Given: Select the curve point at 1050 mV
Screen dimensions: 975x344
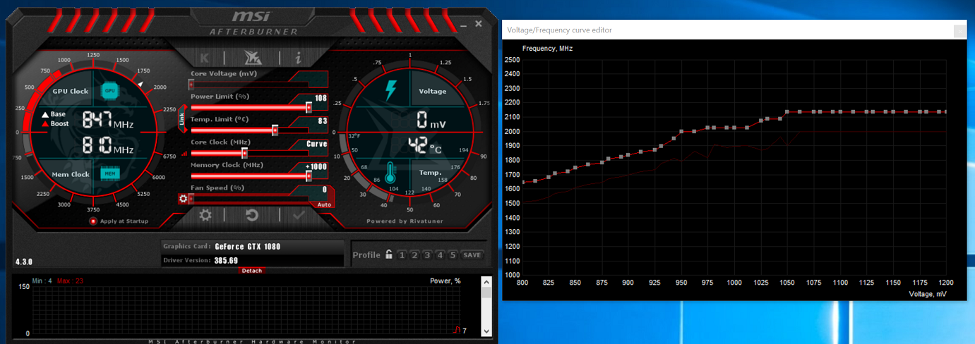Looking at the screenshot, I should [x=787, y=111].
